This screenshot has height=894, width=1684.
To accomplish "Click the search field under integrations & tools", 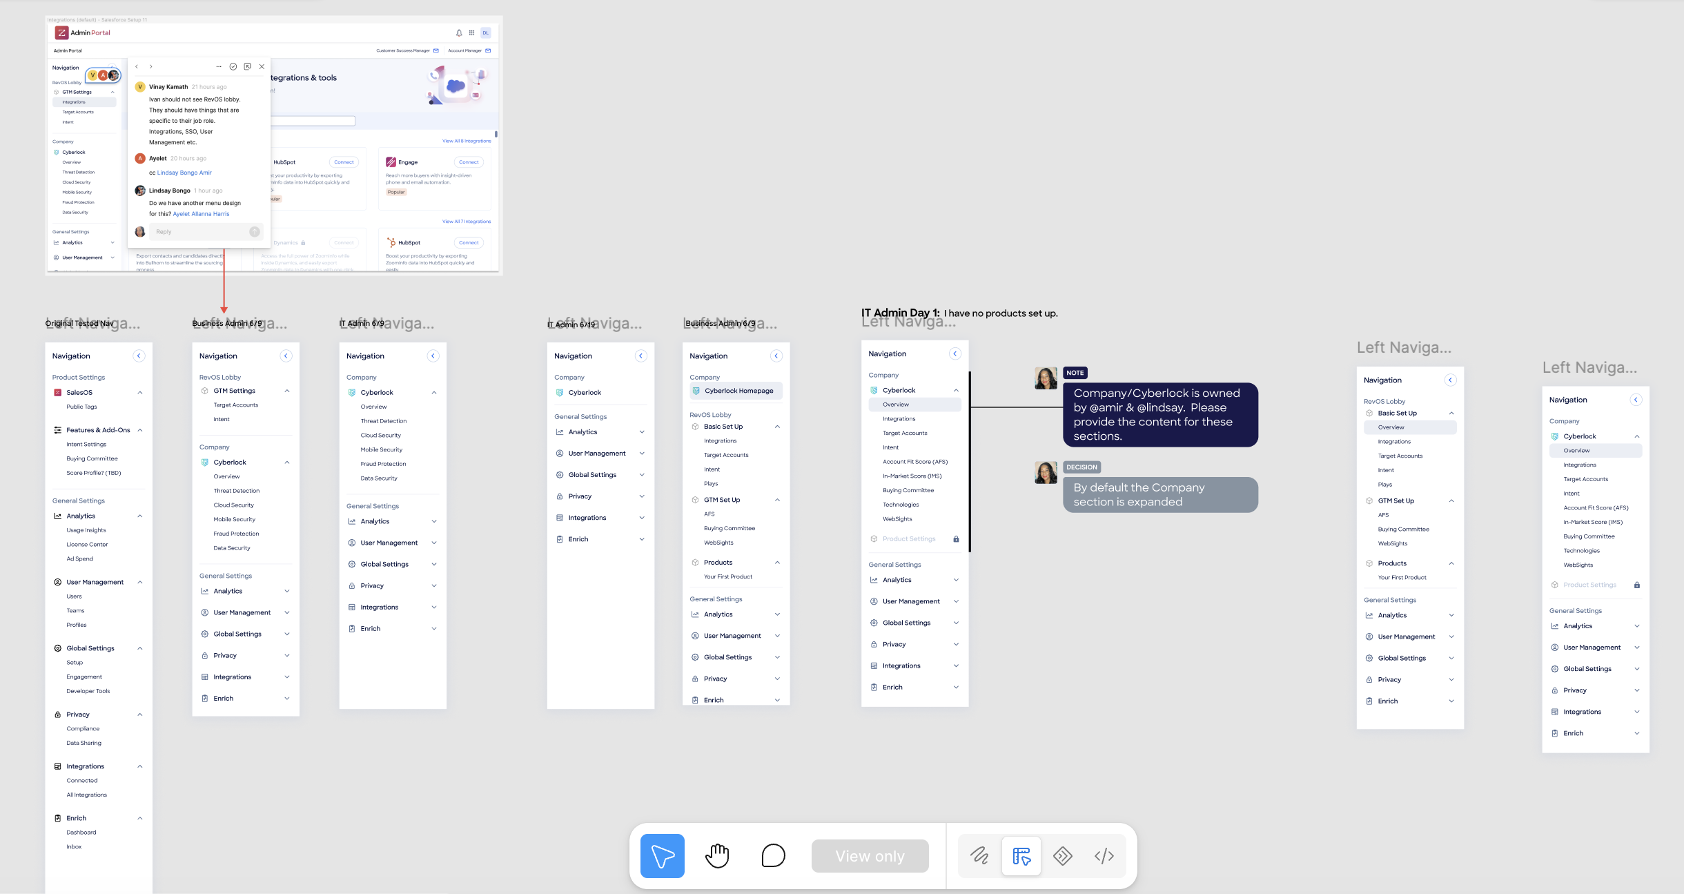I will [x=313, y=121].
